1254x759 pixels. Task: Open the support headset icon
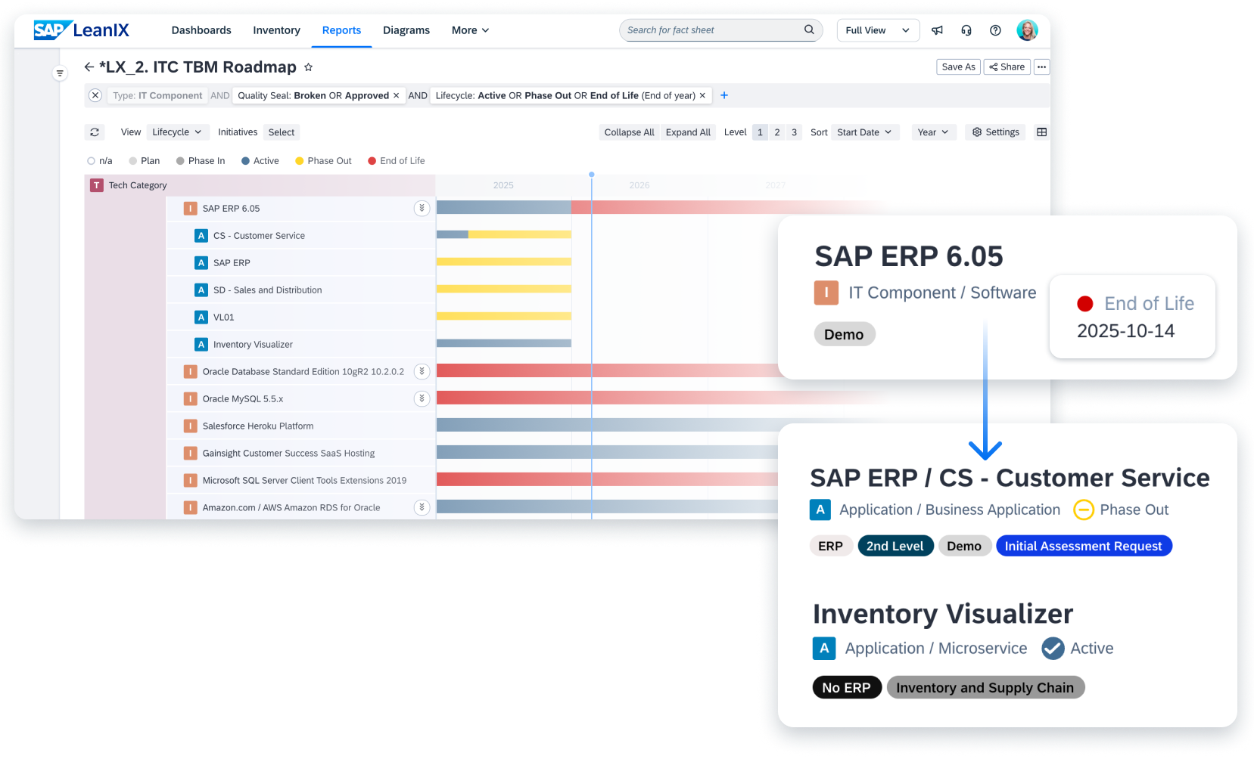click(x=966, y=30)
